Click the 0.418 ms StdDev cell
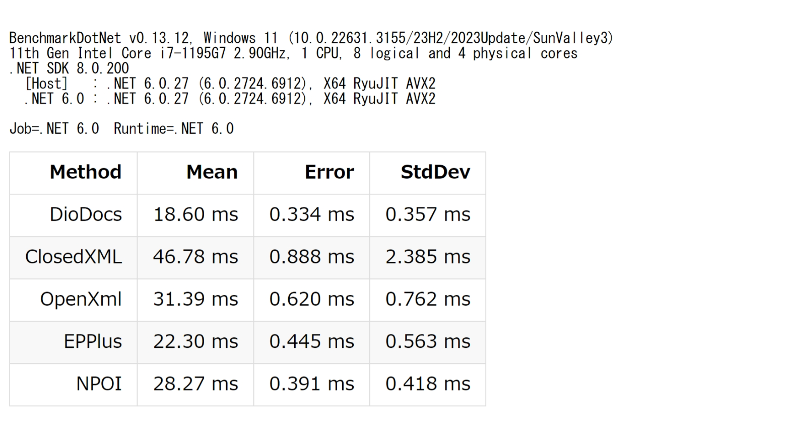The image size is (788, 443). [428, 384]
